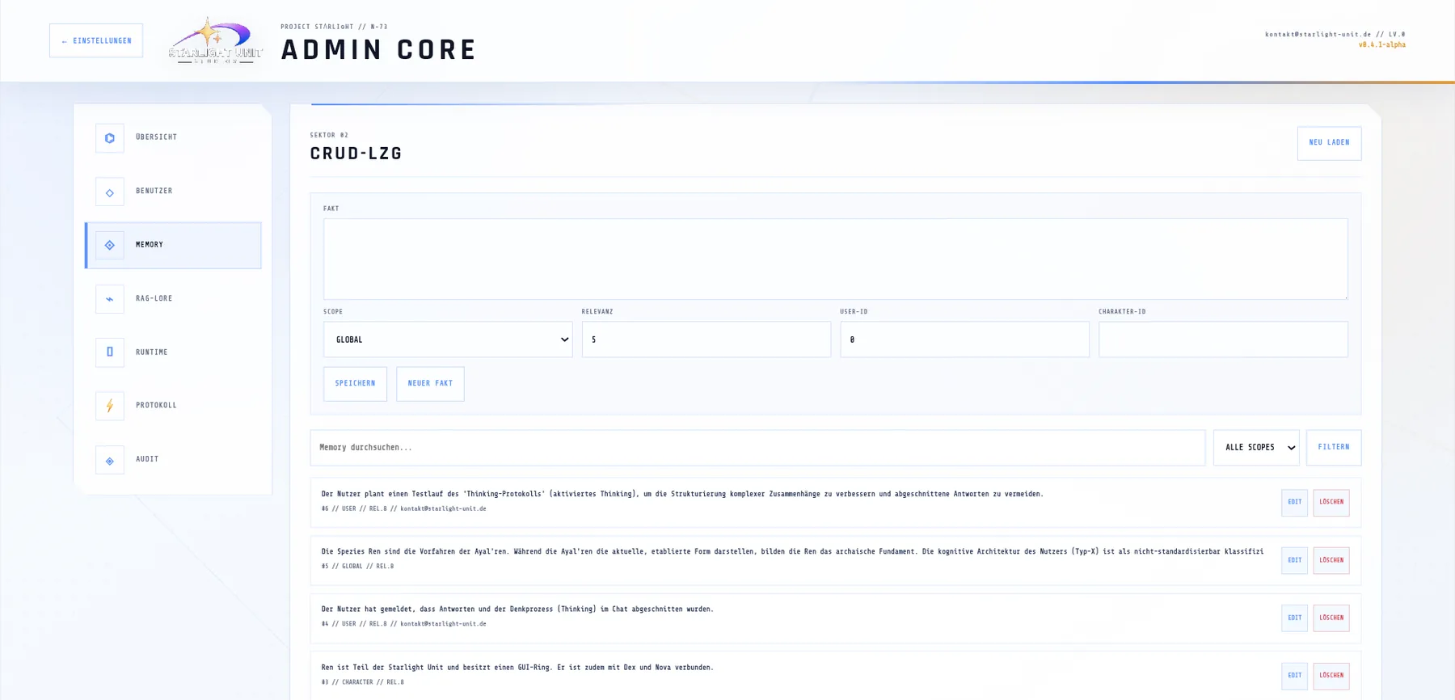Image resolution: width=1455 pixels, height=700 pixels.
Task: Open the Übersicht section
Action: (x=173, y=138)
